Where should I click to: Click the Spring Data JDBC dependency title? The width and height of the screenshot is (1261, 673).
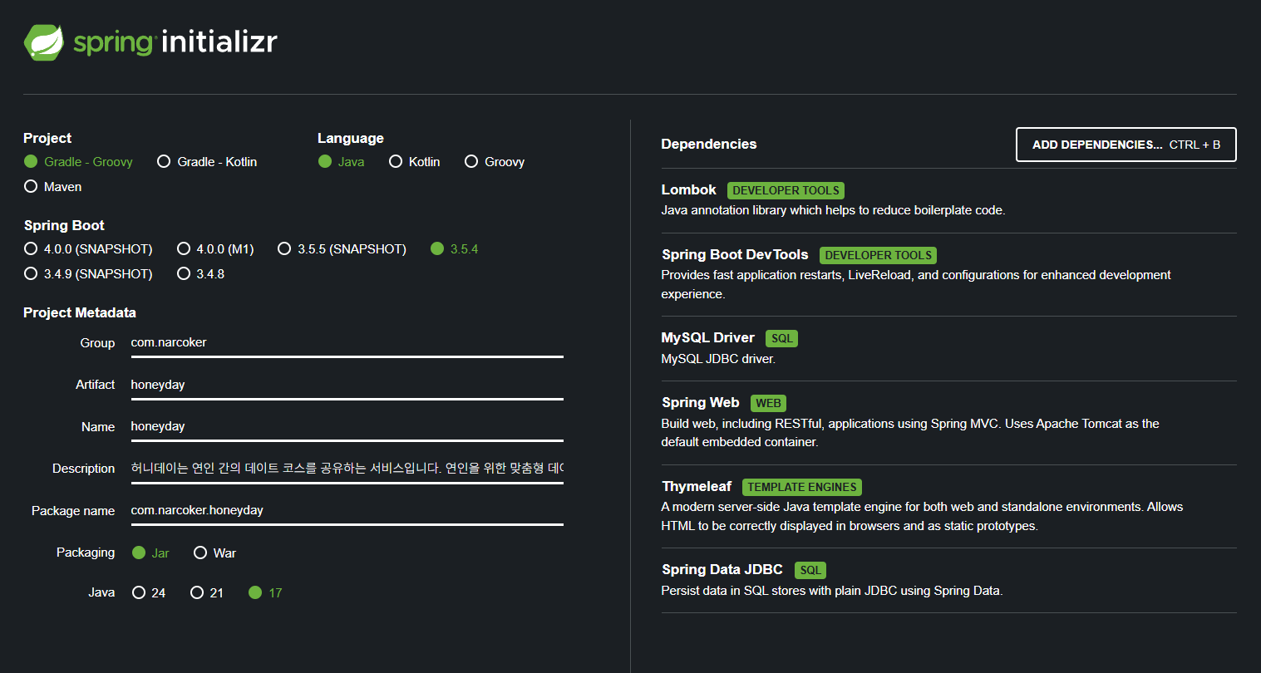(x=722, y=570)
